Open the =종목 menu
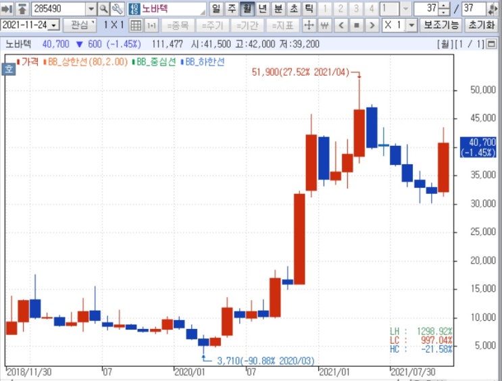 click(178, 25)
